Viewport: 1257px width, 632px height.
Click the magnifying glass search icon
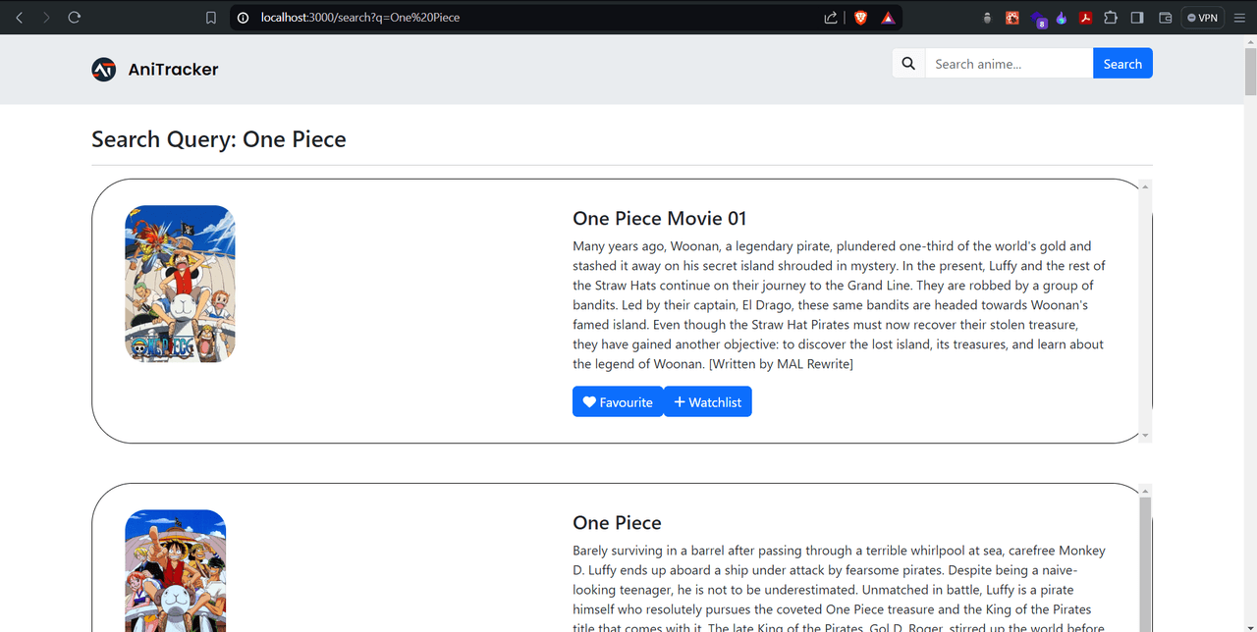click(x=908, y=64)
